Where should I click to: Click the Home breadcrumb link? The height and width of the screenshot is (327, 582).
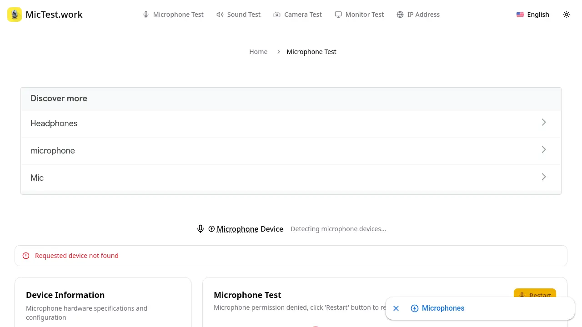coord(258,52)
